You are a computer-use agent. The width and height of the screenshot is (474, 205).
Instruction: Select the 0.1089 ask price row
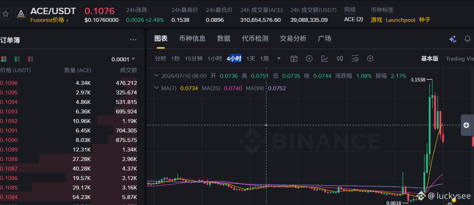tap(68, 150)
